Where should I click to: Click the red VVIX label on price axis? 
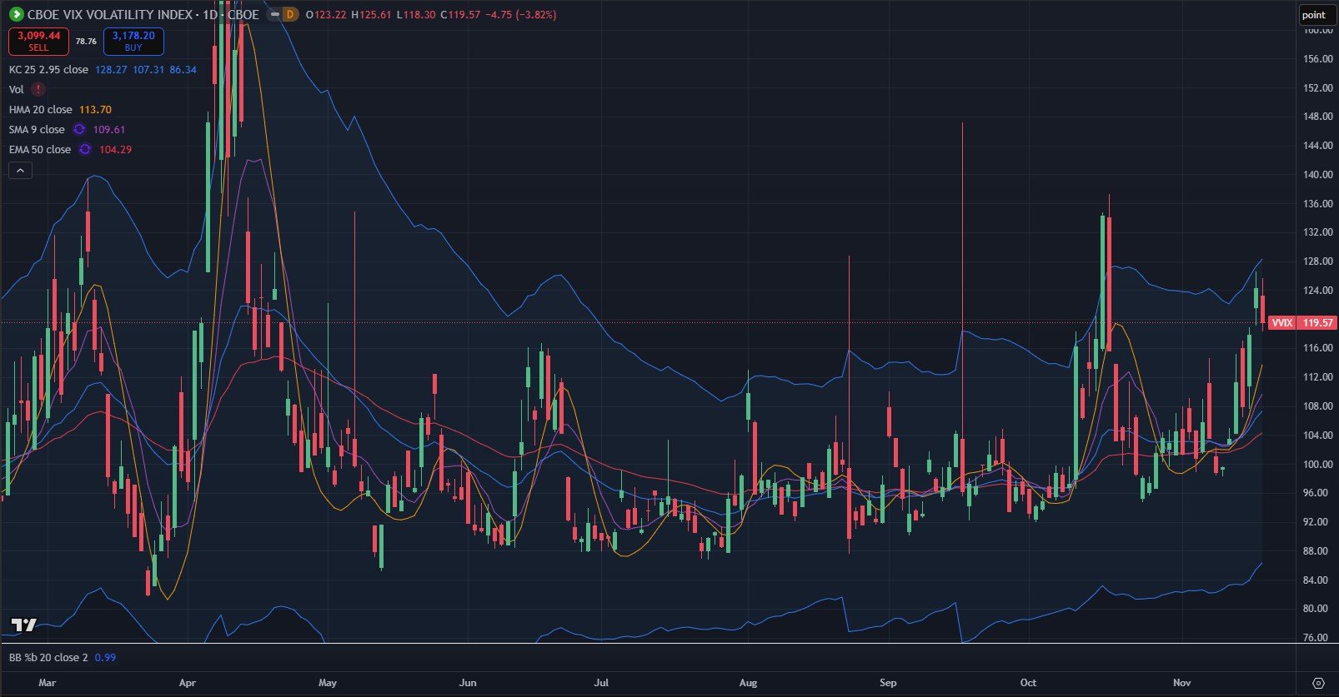pos(1281,322)
